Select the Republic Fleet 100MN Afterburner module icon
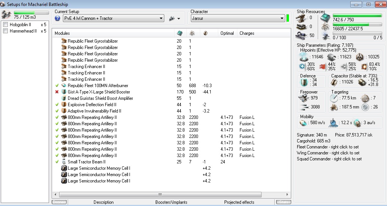Screen dimensions: 387x206 (64, 86)
